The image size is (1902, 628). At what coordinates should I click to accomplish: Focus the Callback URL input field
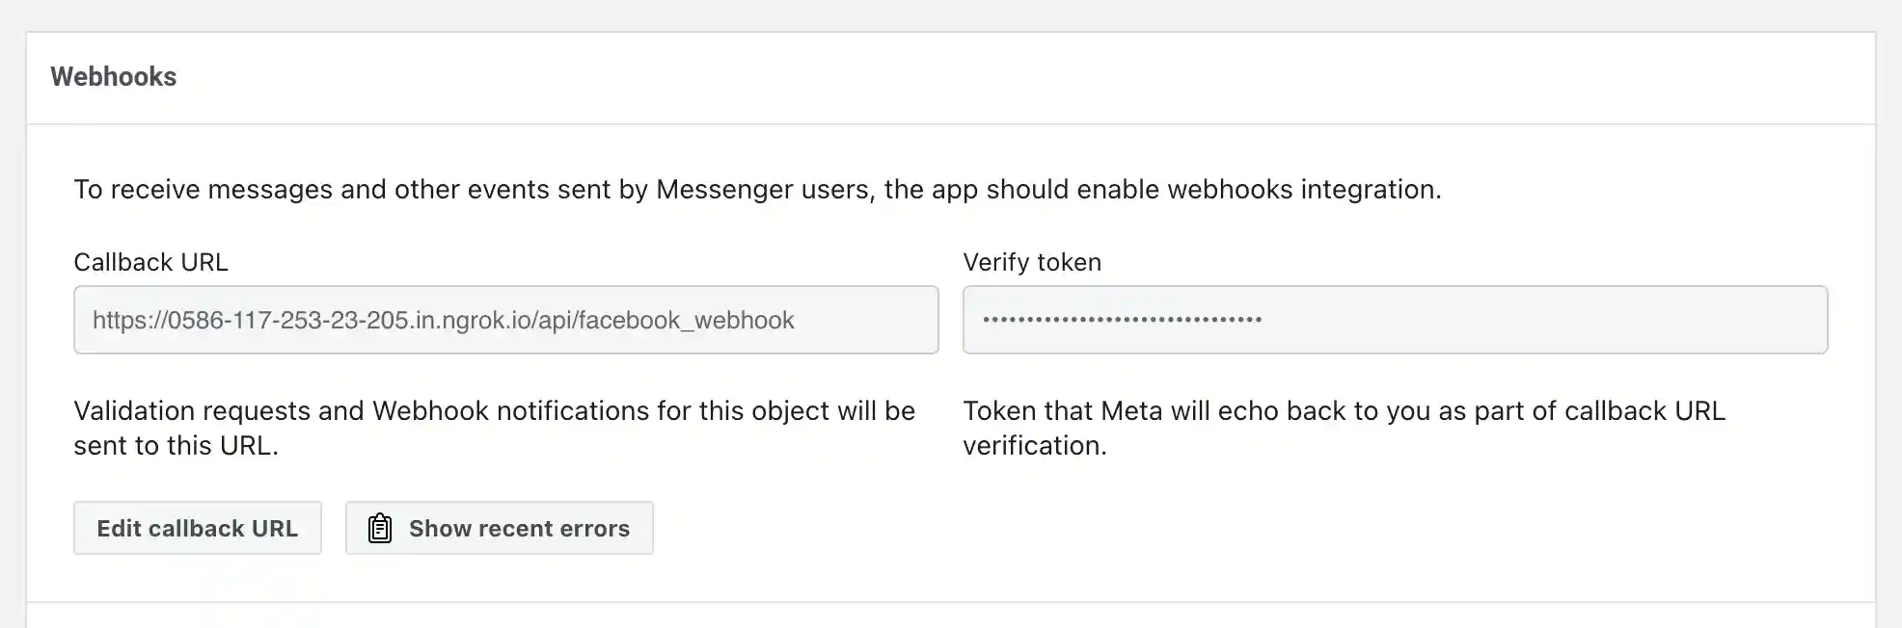pos(505,320)
